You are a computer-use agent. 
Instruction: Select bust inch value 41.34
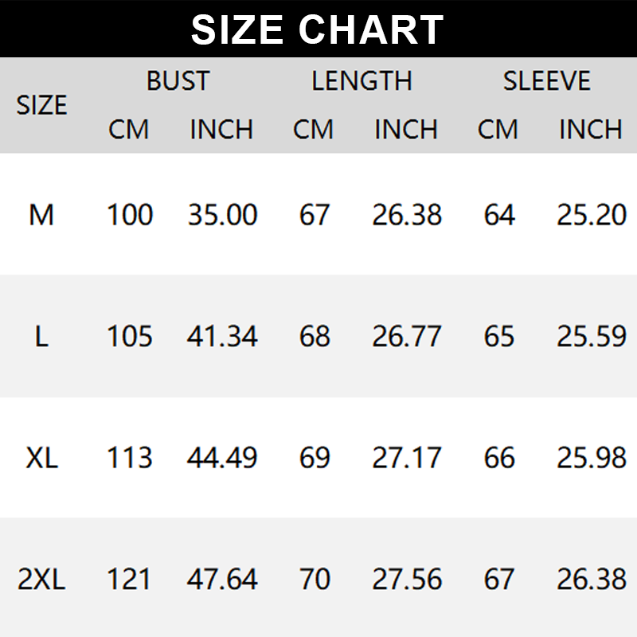click(x=222, y=337)
